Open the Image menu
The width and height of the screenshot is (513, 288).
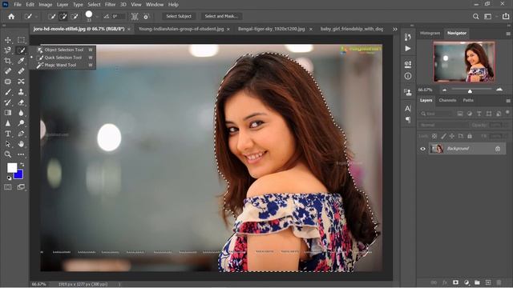click(x=46, y=5)
